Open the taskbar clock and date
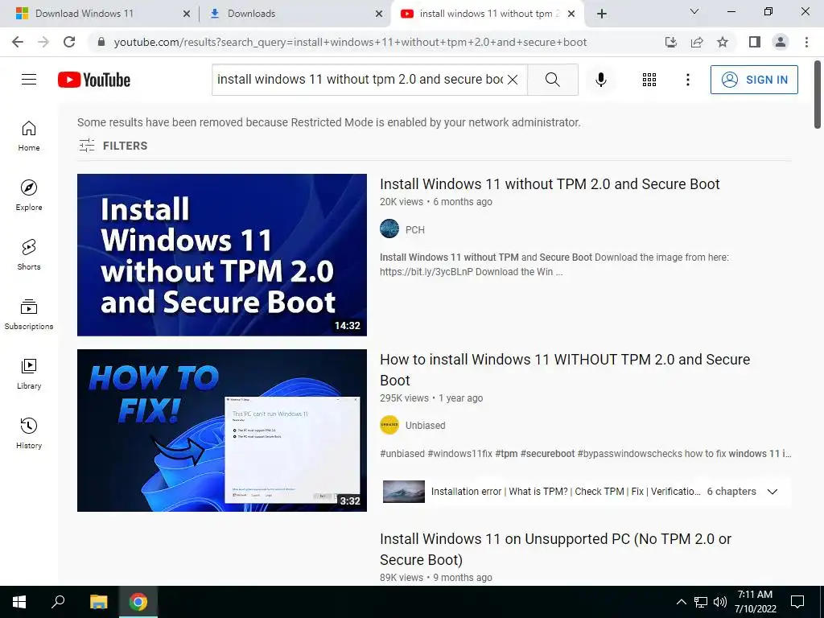 click(755, 602)
